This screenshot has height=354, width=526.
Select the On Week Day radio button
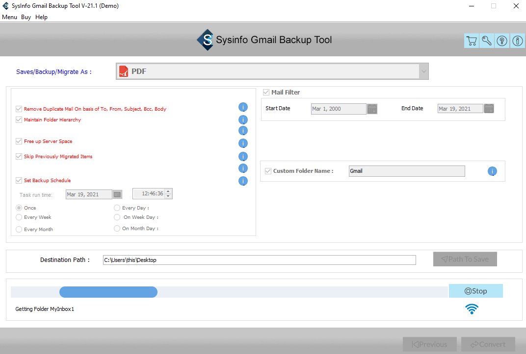click(x=117, y=217)
